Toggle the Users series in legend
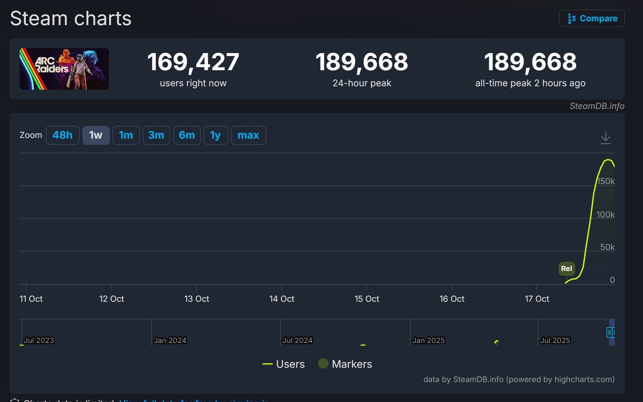The image size is (643, 402). (284, 364)
